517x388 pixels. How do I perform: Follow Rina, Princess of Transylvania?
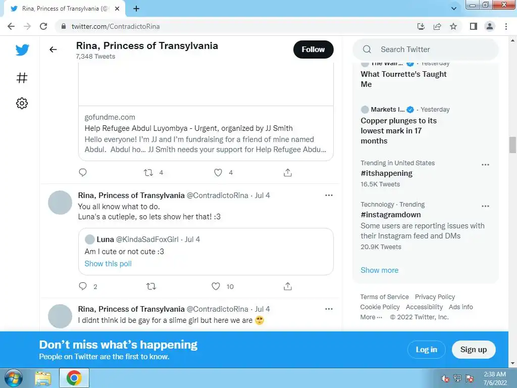313,50
